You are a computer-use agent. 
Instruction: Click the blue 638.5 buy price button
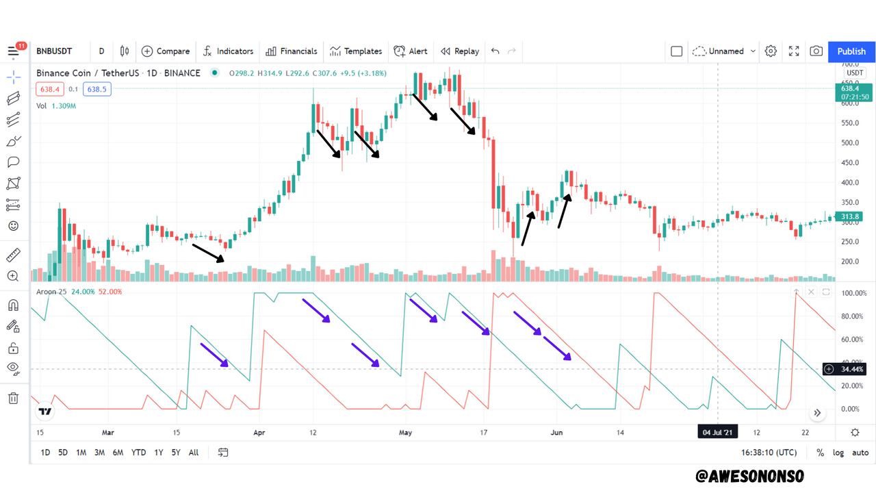click(96, 89)
